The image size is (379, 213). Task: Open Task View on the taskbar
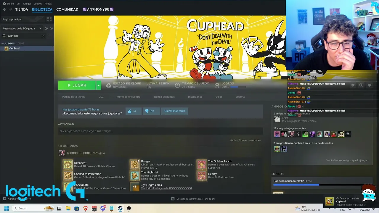coord(59,208)
